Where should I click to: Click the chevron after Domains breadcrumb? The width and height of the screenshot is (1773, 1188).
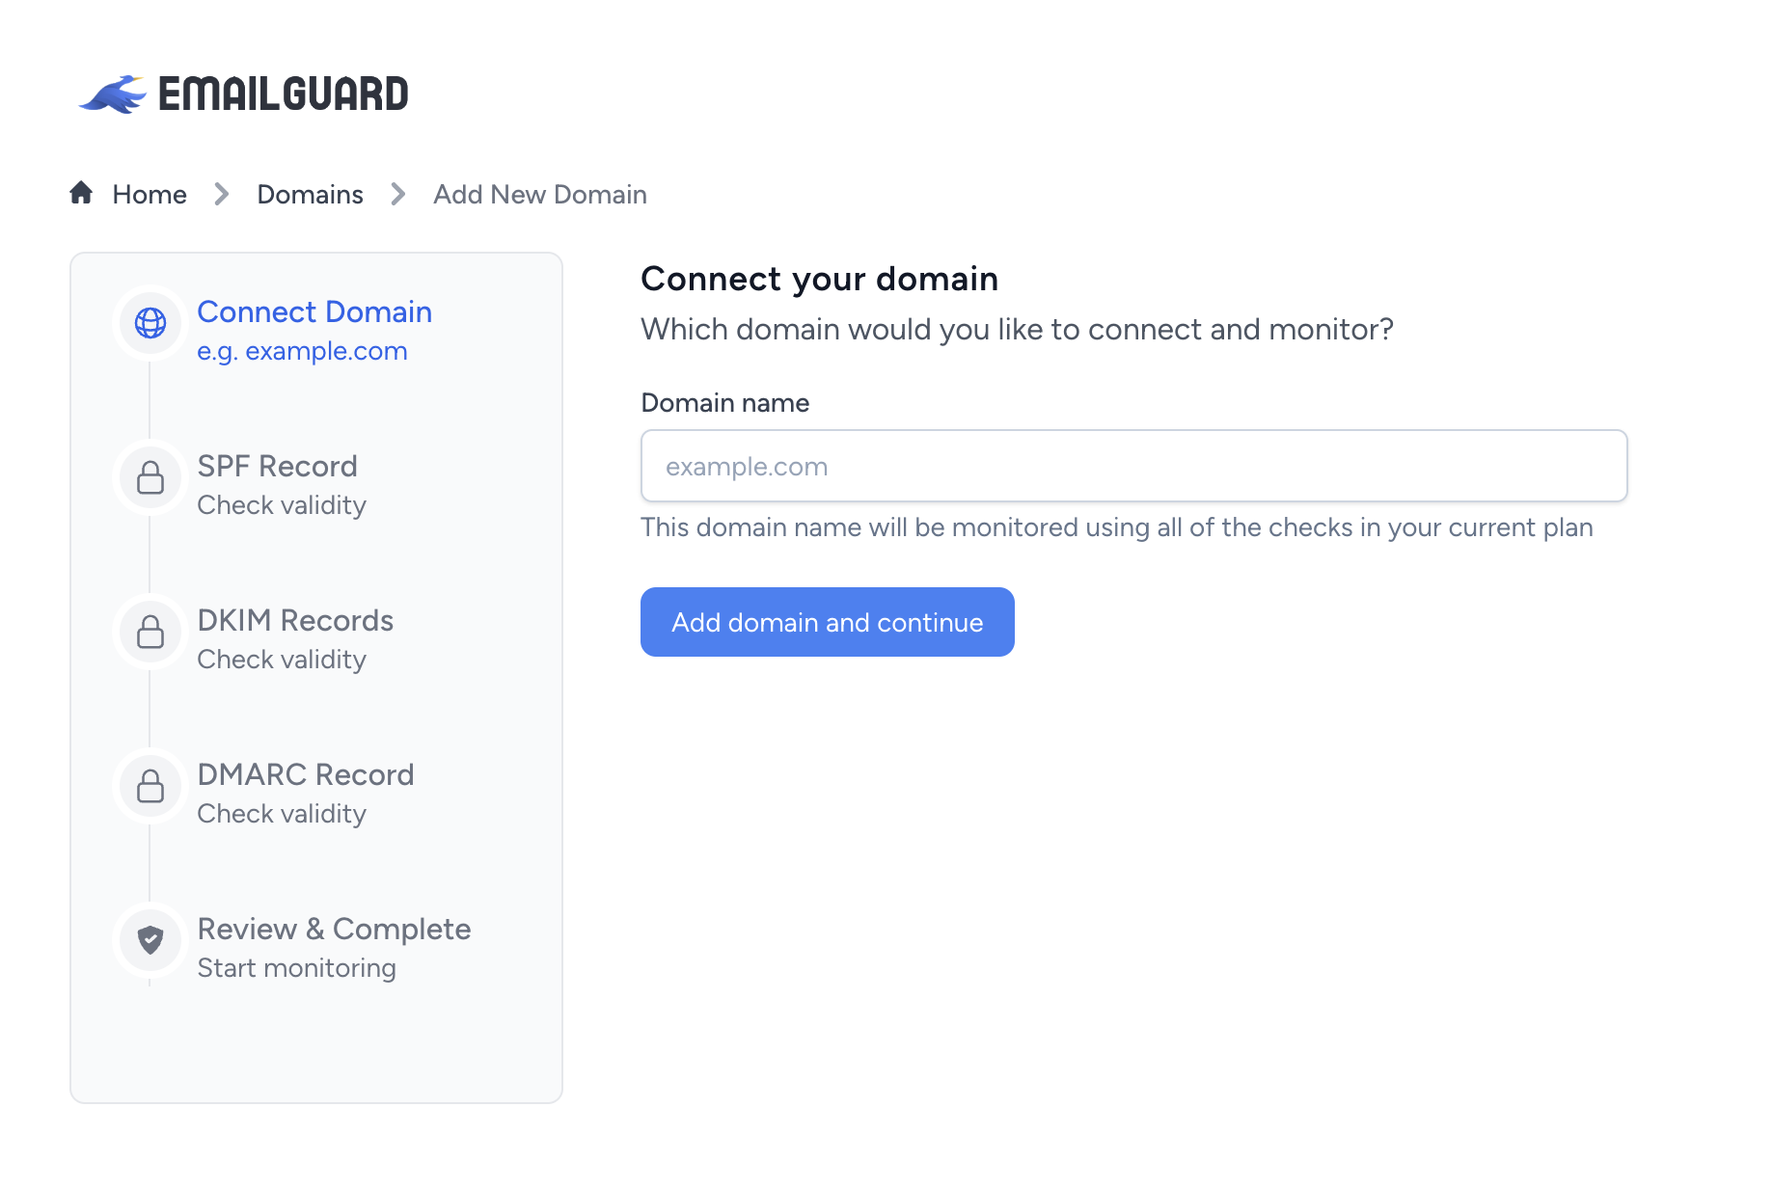coord(398,195)
